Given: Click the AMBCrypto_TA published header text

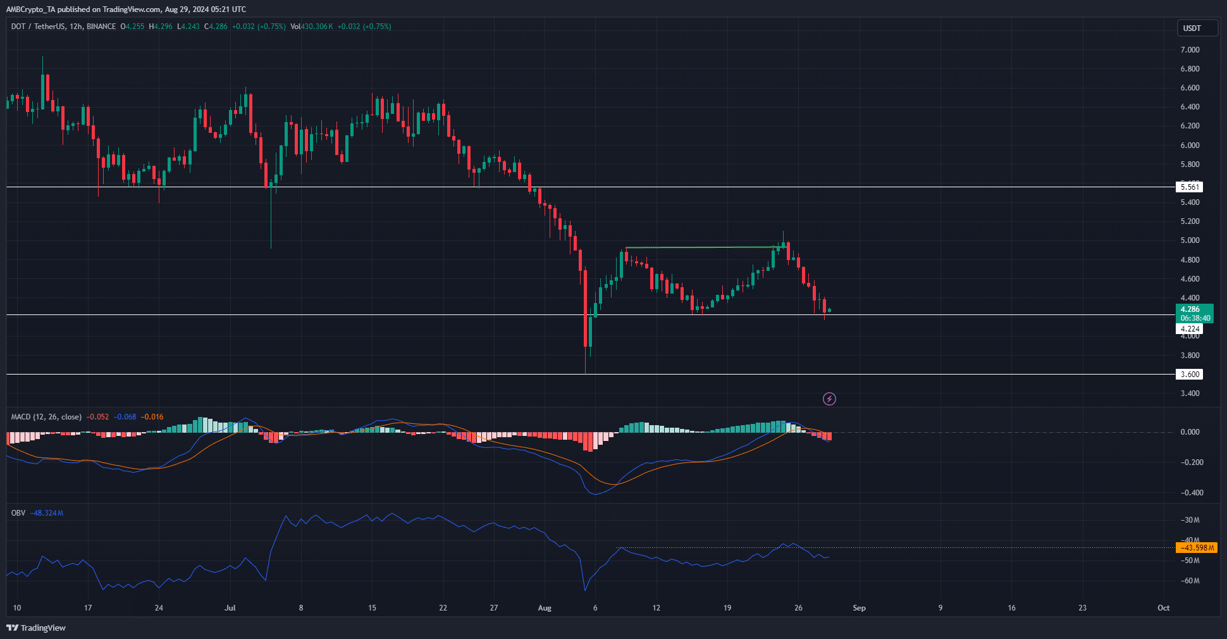Looking at the screenshot, I should (x=126, y=9).
